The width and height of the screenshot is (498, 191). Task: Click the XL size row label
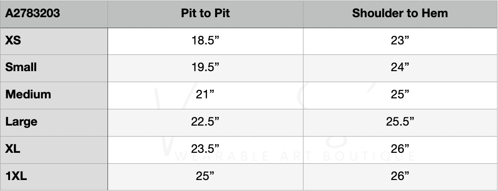[13, 149]
